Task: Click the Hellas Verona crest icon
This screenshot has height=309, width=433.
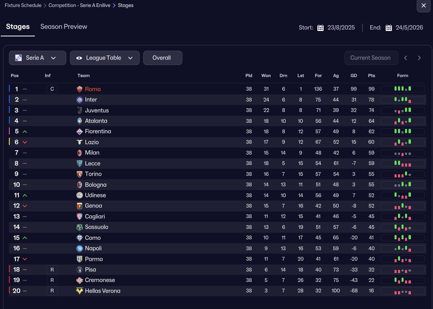Action: pyautogui.click(x=80, y=291)
